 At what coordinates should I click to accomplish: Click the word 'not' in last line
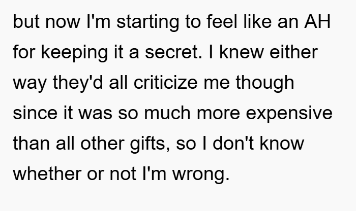coord(123,173)
